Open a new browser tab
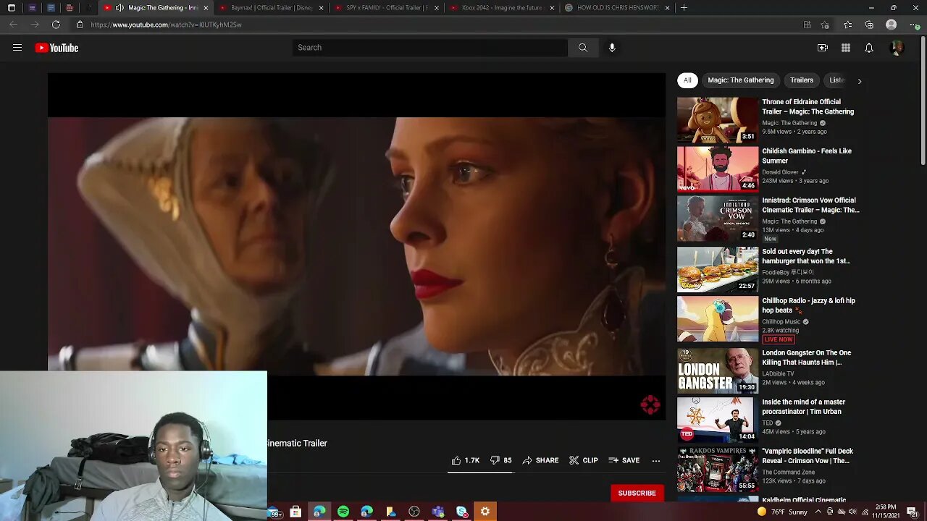927x521 pixels. pos(684,8)
